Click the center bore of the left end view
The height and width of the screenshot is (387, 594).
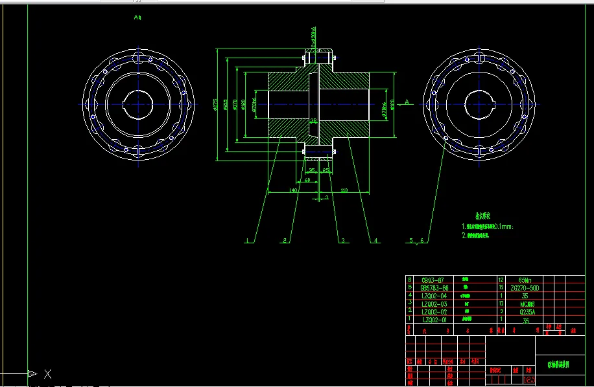pos(138,105)
